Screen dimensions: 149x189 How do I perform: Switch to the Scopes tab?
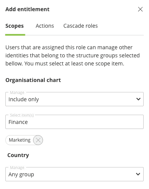tap(15, 26)
